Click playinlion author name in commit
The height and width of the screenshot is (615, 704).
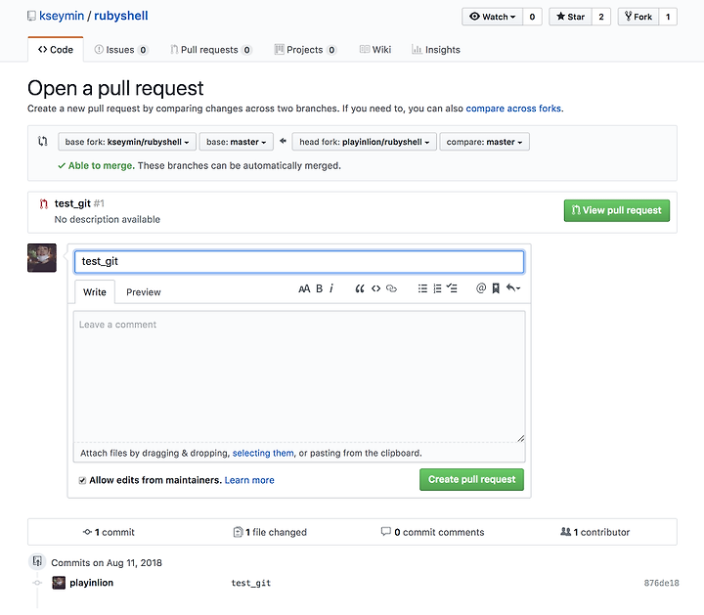click(92, 583)
